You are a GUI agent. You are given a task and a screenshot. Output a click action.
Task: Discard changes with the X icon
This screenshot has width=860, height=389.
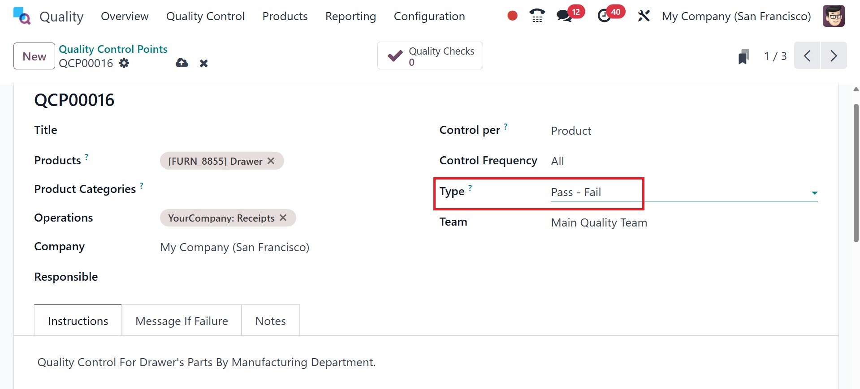(204, 63)
